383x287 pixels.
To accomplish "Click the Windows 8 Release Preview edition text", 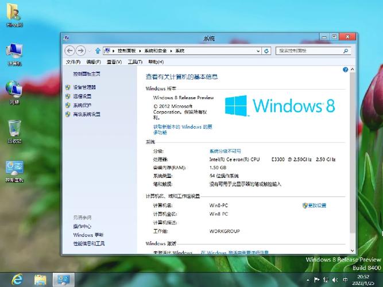I will coord(183,98).
